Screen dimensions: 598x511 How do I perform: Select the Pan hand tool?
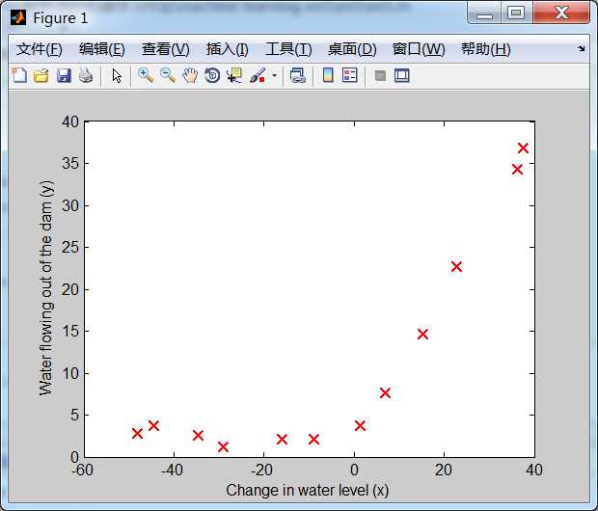tap(190, 75)
